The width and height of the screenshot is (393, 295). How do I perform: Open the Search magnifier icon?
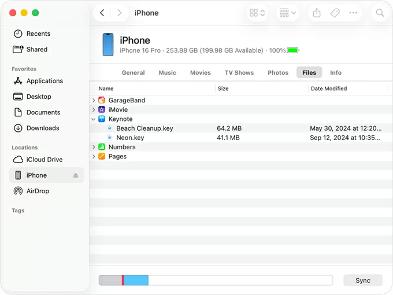pos(380,13)
